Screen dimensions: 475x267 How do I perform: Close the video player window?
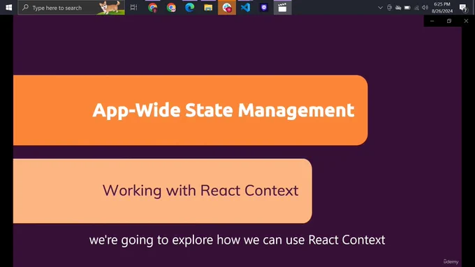point(466,21)
